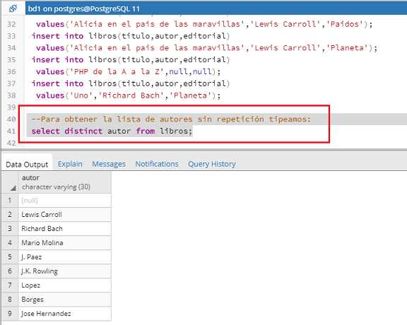Click line number 39 in the gutter
Screen dimensions: 407x325
pos(11,107)
